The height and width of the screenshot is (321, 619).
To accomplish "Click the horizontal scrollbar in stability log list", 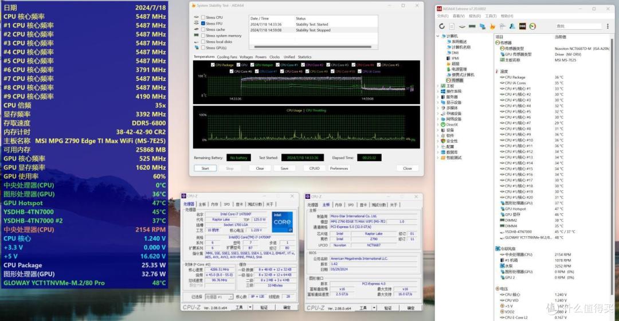I will pyautogui.click(x=314, y=47).
